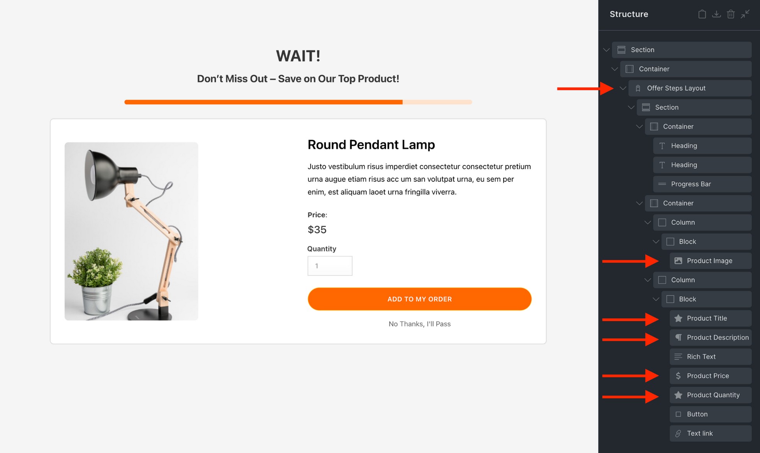Click the Quantity input field
The height and width of the screenshot is (453, 760).
click(329, 265)
